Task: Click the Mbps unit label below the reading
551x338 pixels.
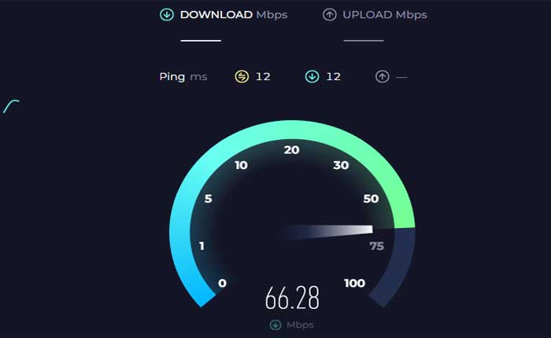Action: (300, 325)
